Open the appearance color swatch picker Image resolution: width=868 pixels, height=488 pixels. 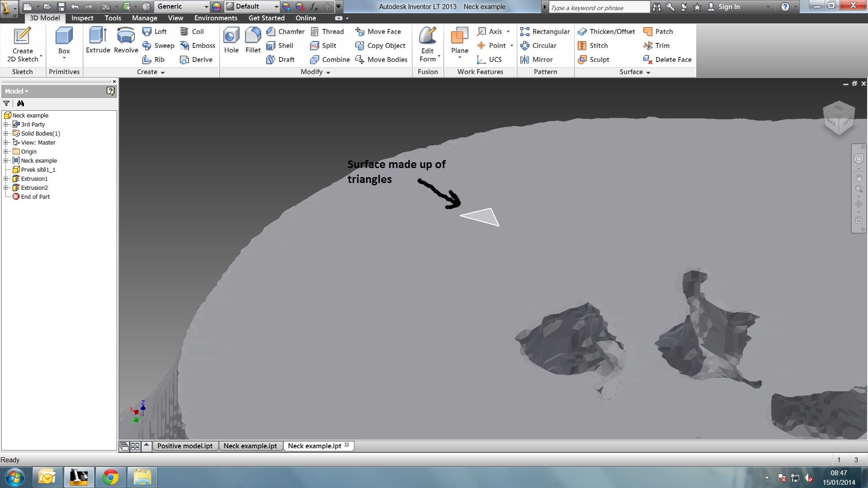tap(216, 6)
